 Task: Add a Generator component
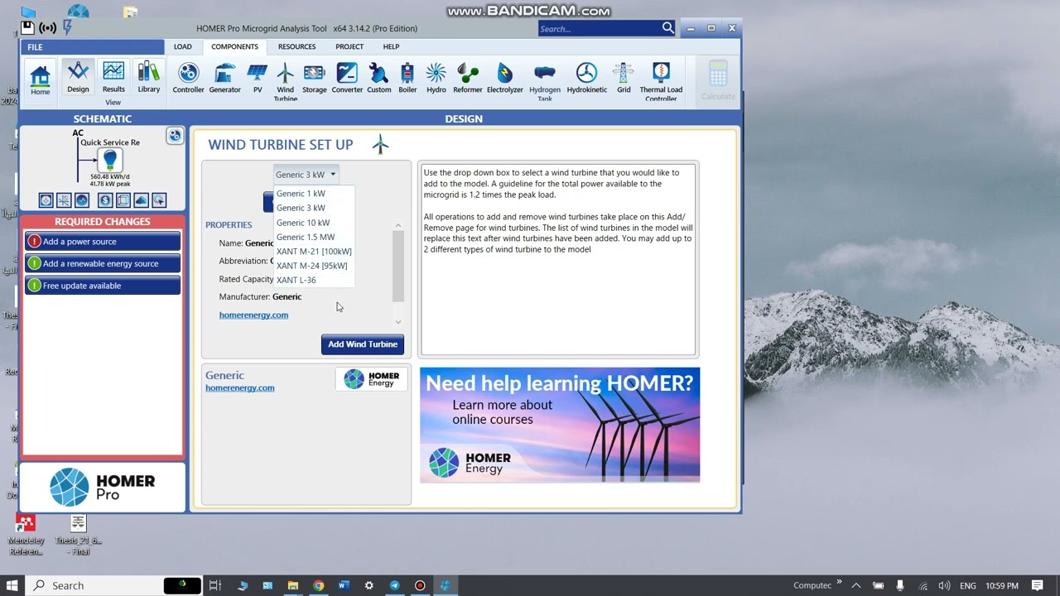(x=224, y=79)
